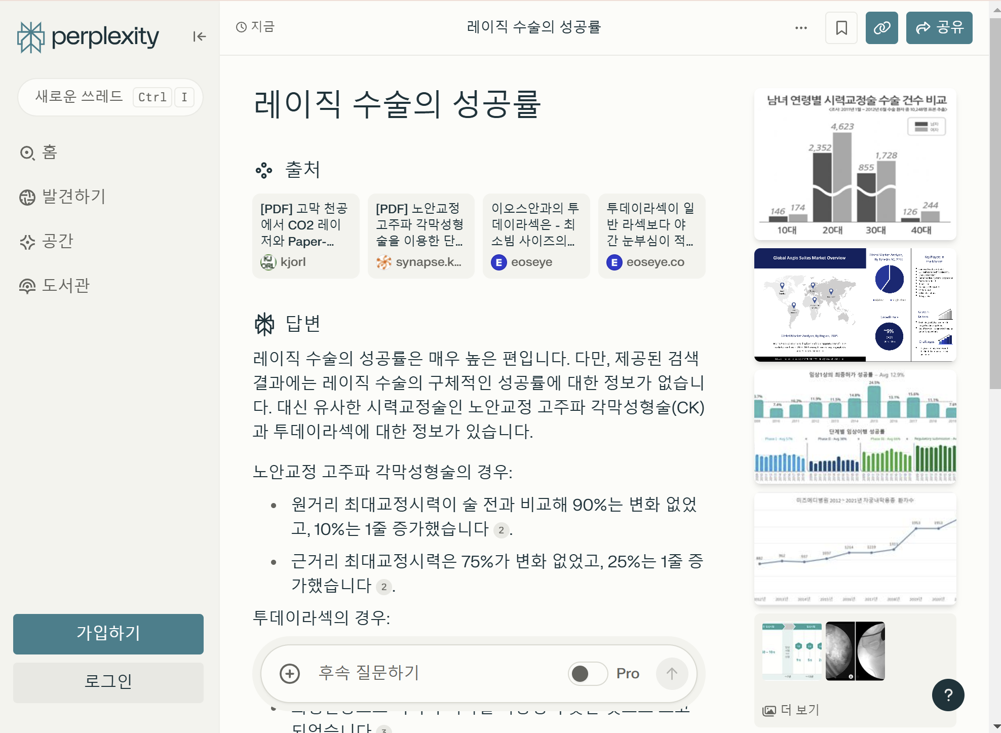This screenshot has width=1001, height=733.
Task: Open the eoseye 이오스안과 source card
Action: [x=536, y=236]
